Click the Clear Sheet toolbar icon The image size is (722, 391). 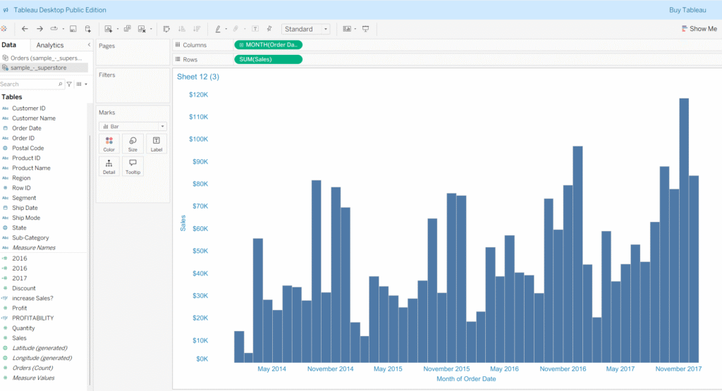pos(142,29)
